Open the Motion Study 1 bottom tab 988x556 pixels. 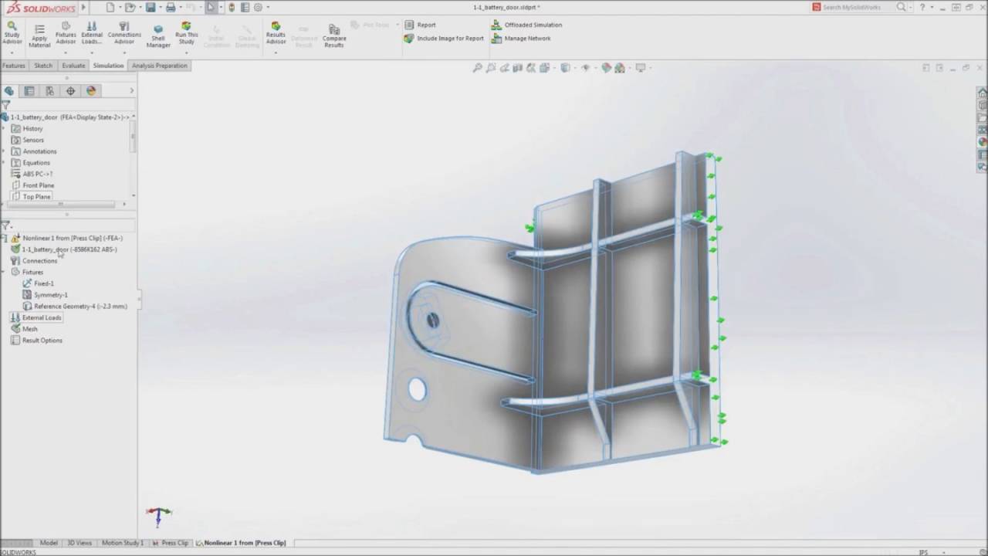pos(122,543)
